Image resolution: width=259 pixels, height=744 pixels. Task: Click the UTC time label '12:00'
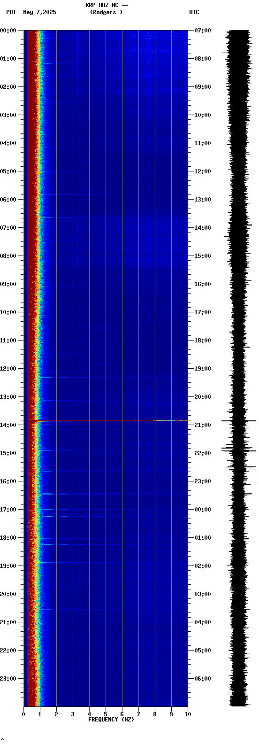203,171
